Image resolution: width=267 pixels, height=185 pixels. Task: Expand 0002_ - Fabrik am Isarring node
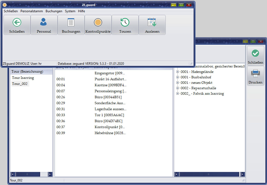click(x=178, y=94)
